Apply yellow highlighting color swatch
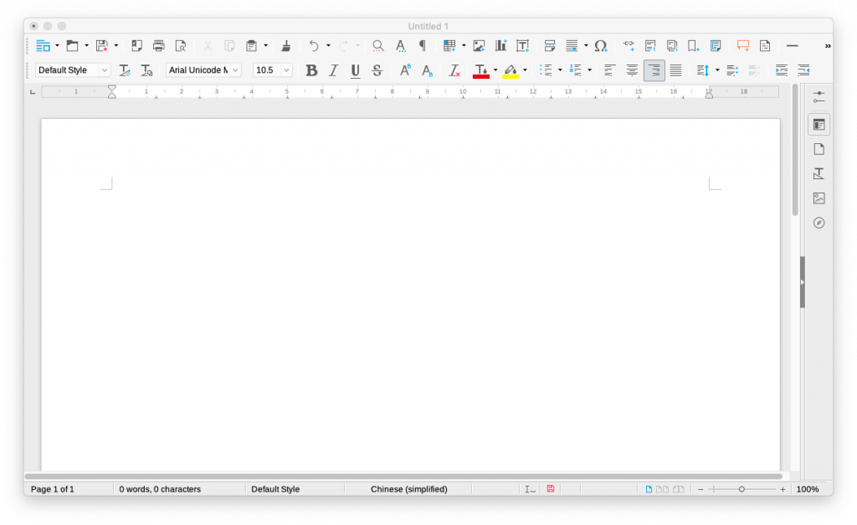This screenshot has height=525, width=857. pos(511,70)
